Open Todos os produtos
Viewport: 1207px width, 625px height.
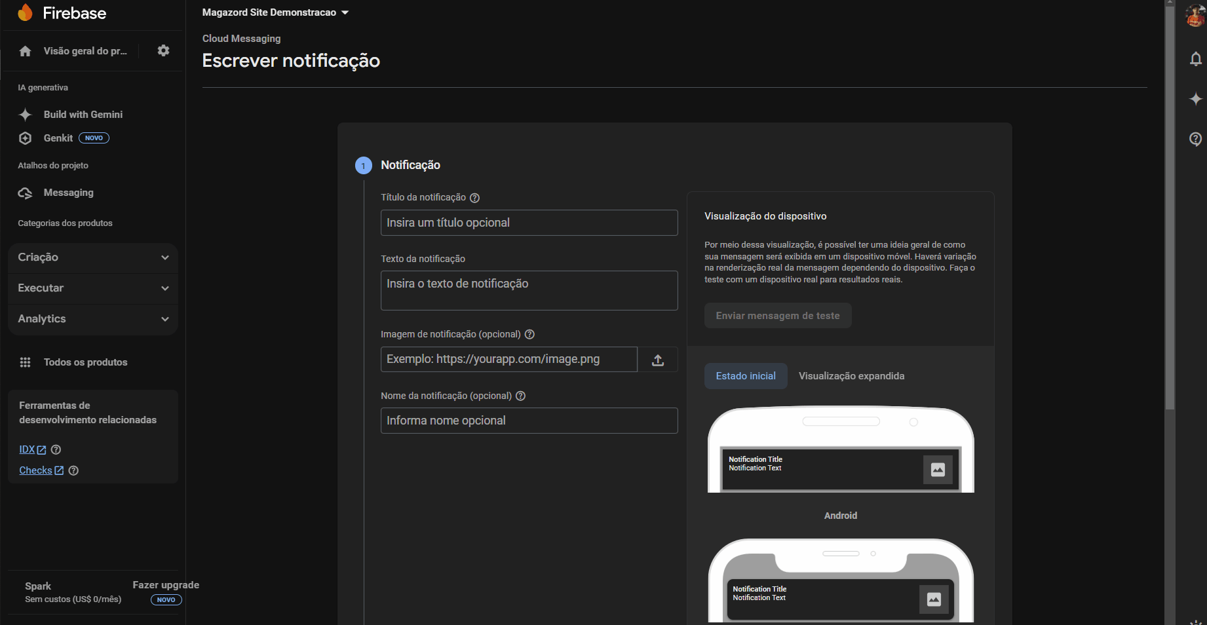point(86,362)
